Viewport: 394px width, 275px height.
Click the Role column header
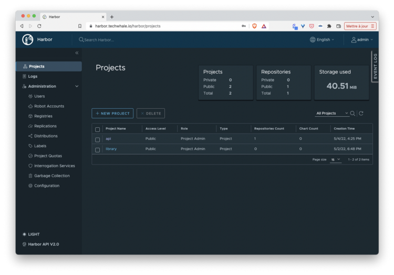click(x=184, y=129)
